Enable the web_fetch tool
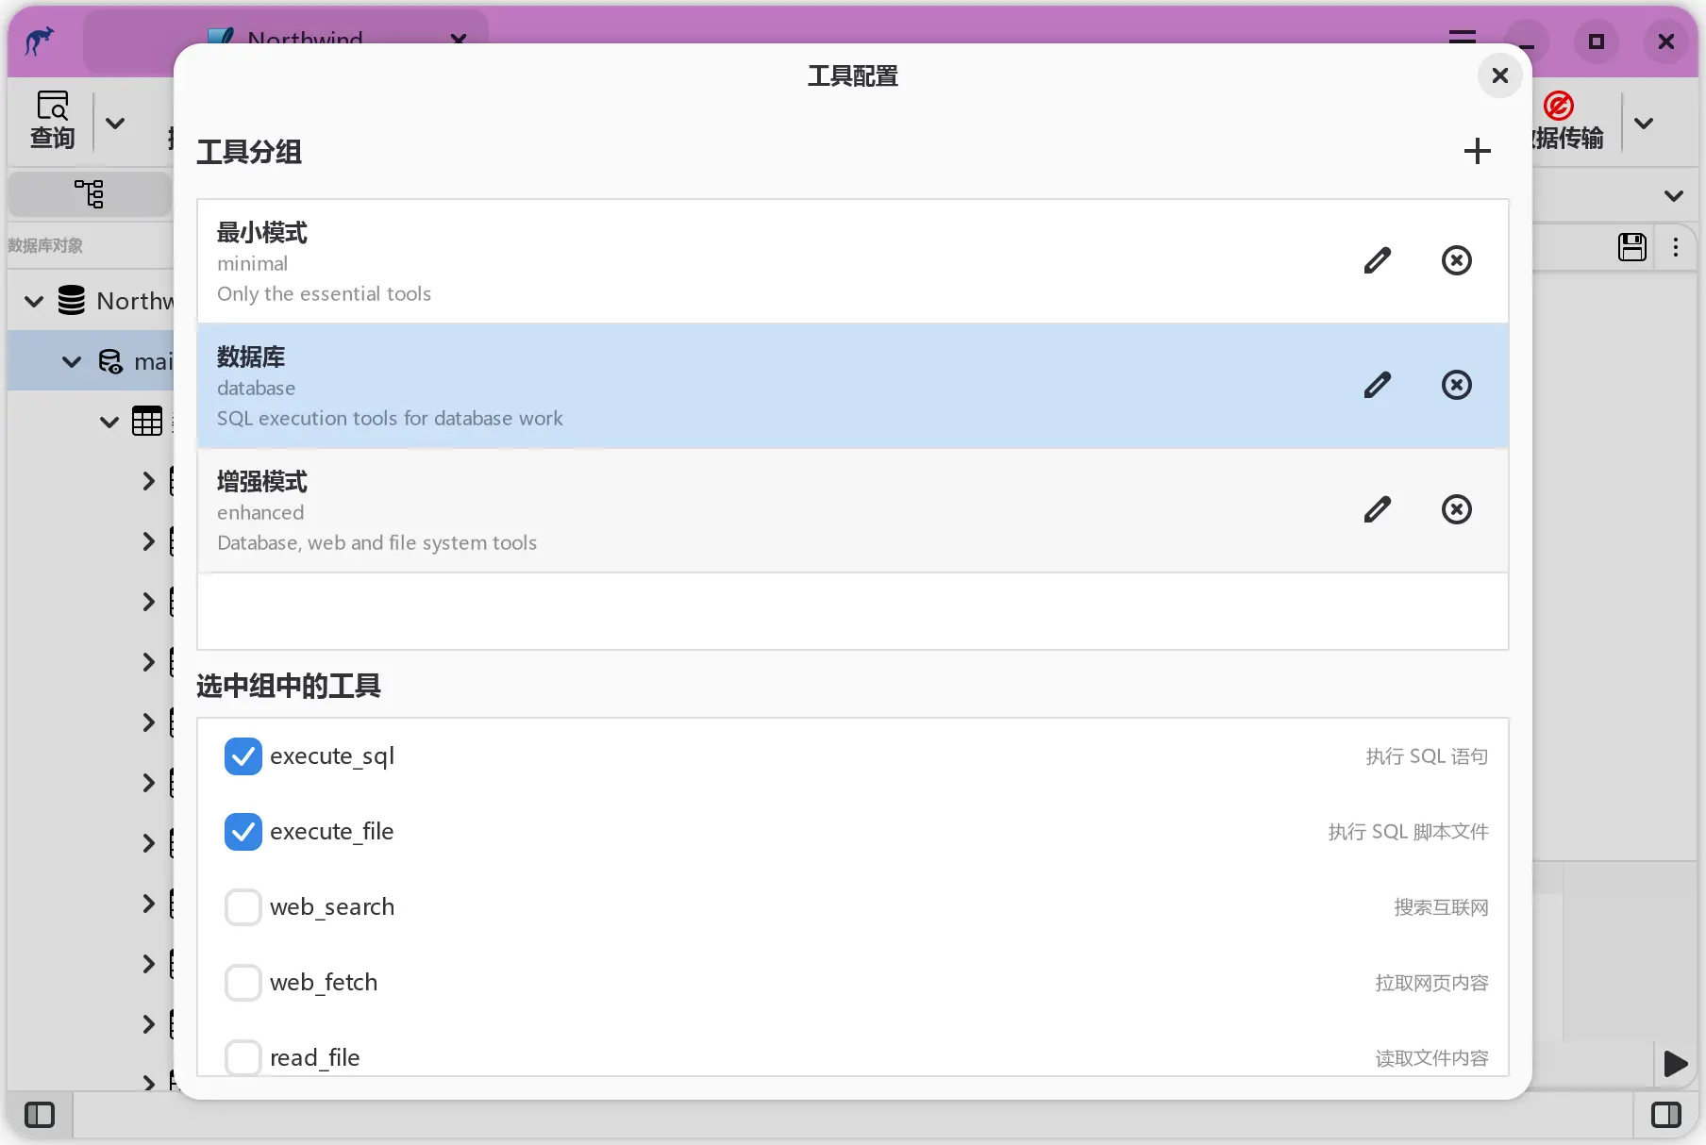 [x=243, y=983]
